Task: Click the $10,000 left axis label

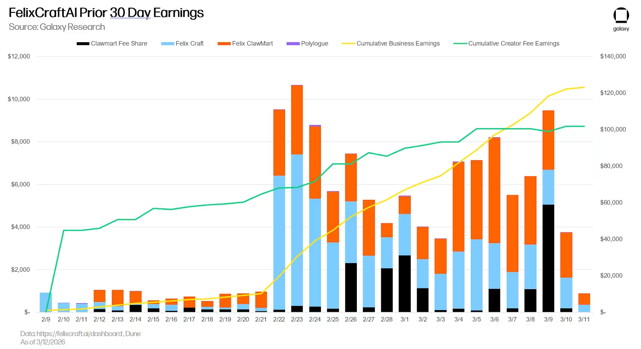Action: 19,99
